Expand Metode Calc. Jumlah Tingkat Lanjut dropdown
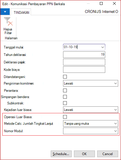Screen dimensions: 121x160 [x=116, y=124]
